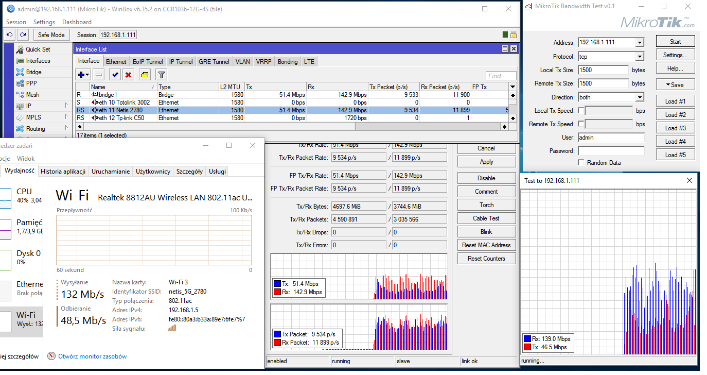
Task: Open the Direction dropdown
Action: pos(640,97)
